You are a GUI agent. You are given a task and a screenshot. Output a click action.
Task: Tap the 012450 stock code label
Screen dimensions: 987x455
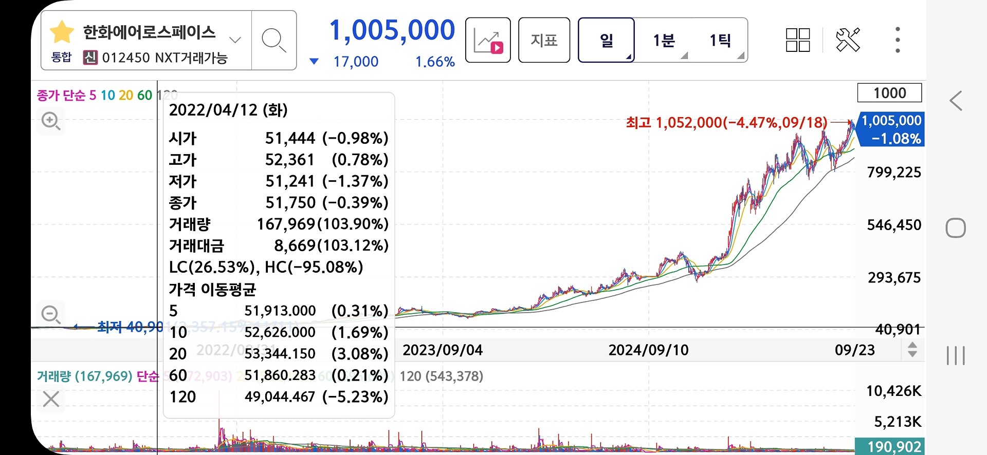coord(126,58)
